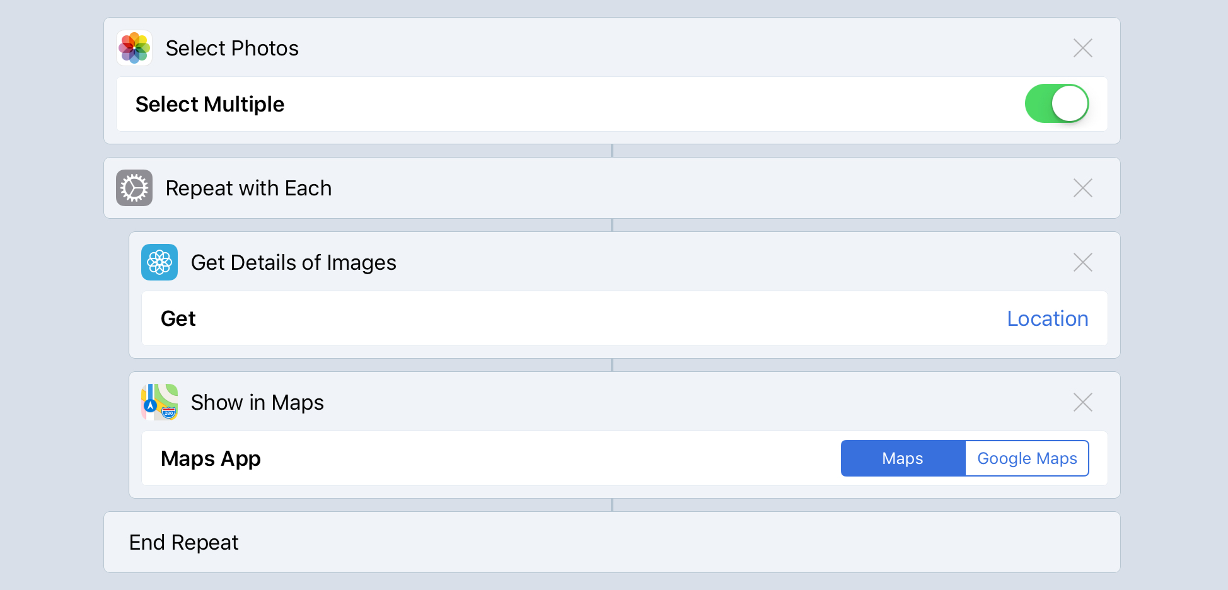Select the Select Photos action title

coord(232,48)
